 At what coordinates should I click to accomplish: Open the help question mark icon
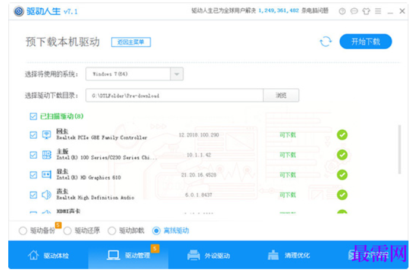click(x=342, y=11)
